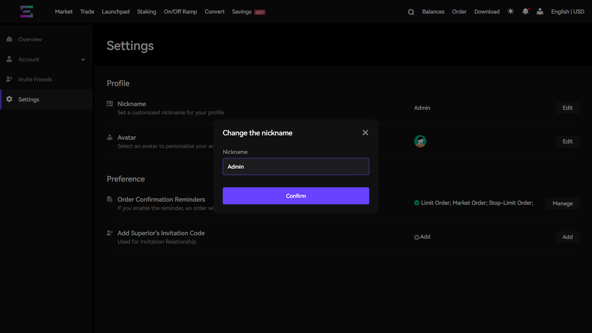592x333 pixels.
Task: Click Manage for order confirmation reminders
Action: click(562, 203)
